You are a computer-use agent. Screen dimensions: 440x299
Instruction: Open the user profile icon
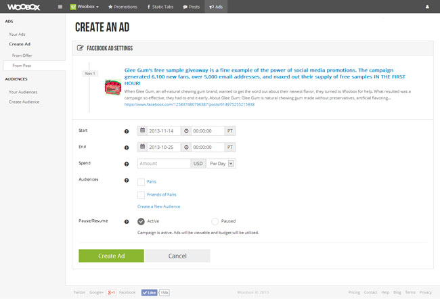(x=427, y=7)
